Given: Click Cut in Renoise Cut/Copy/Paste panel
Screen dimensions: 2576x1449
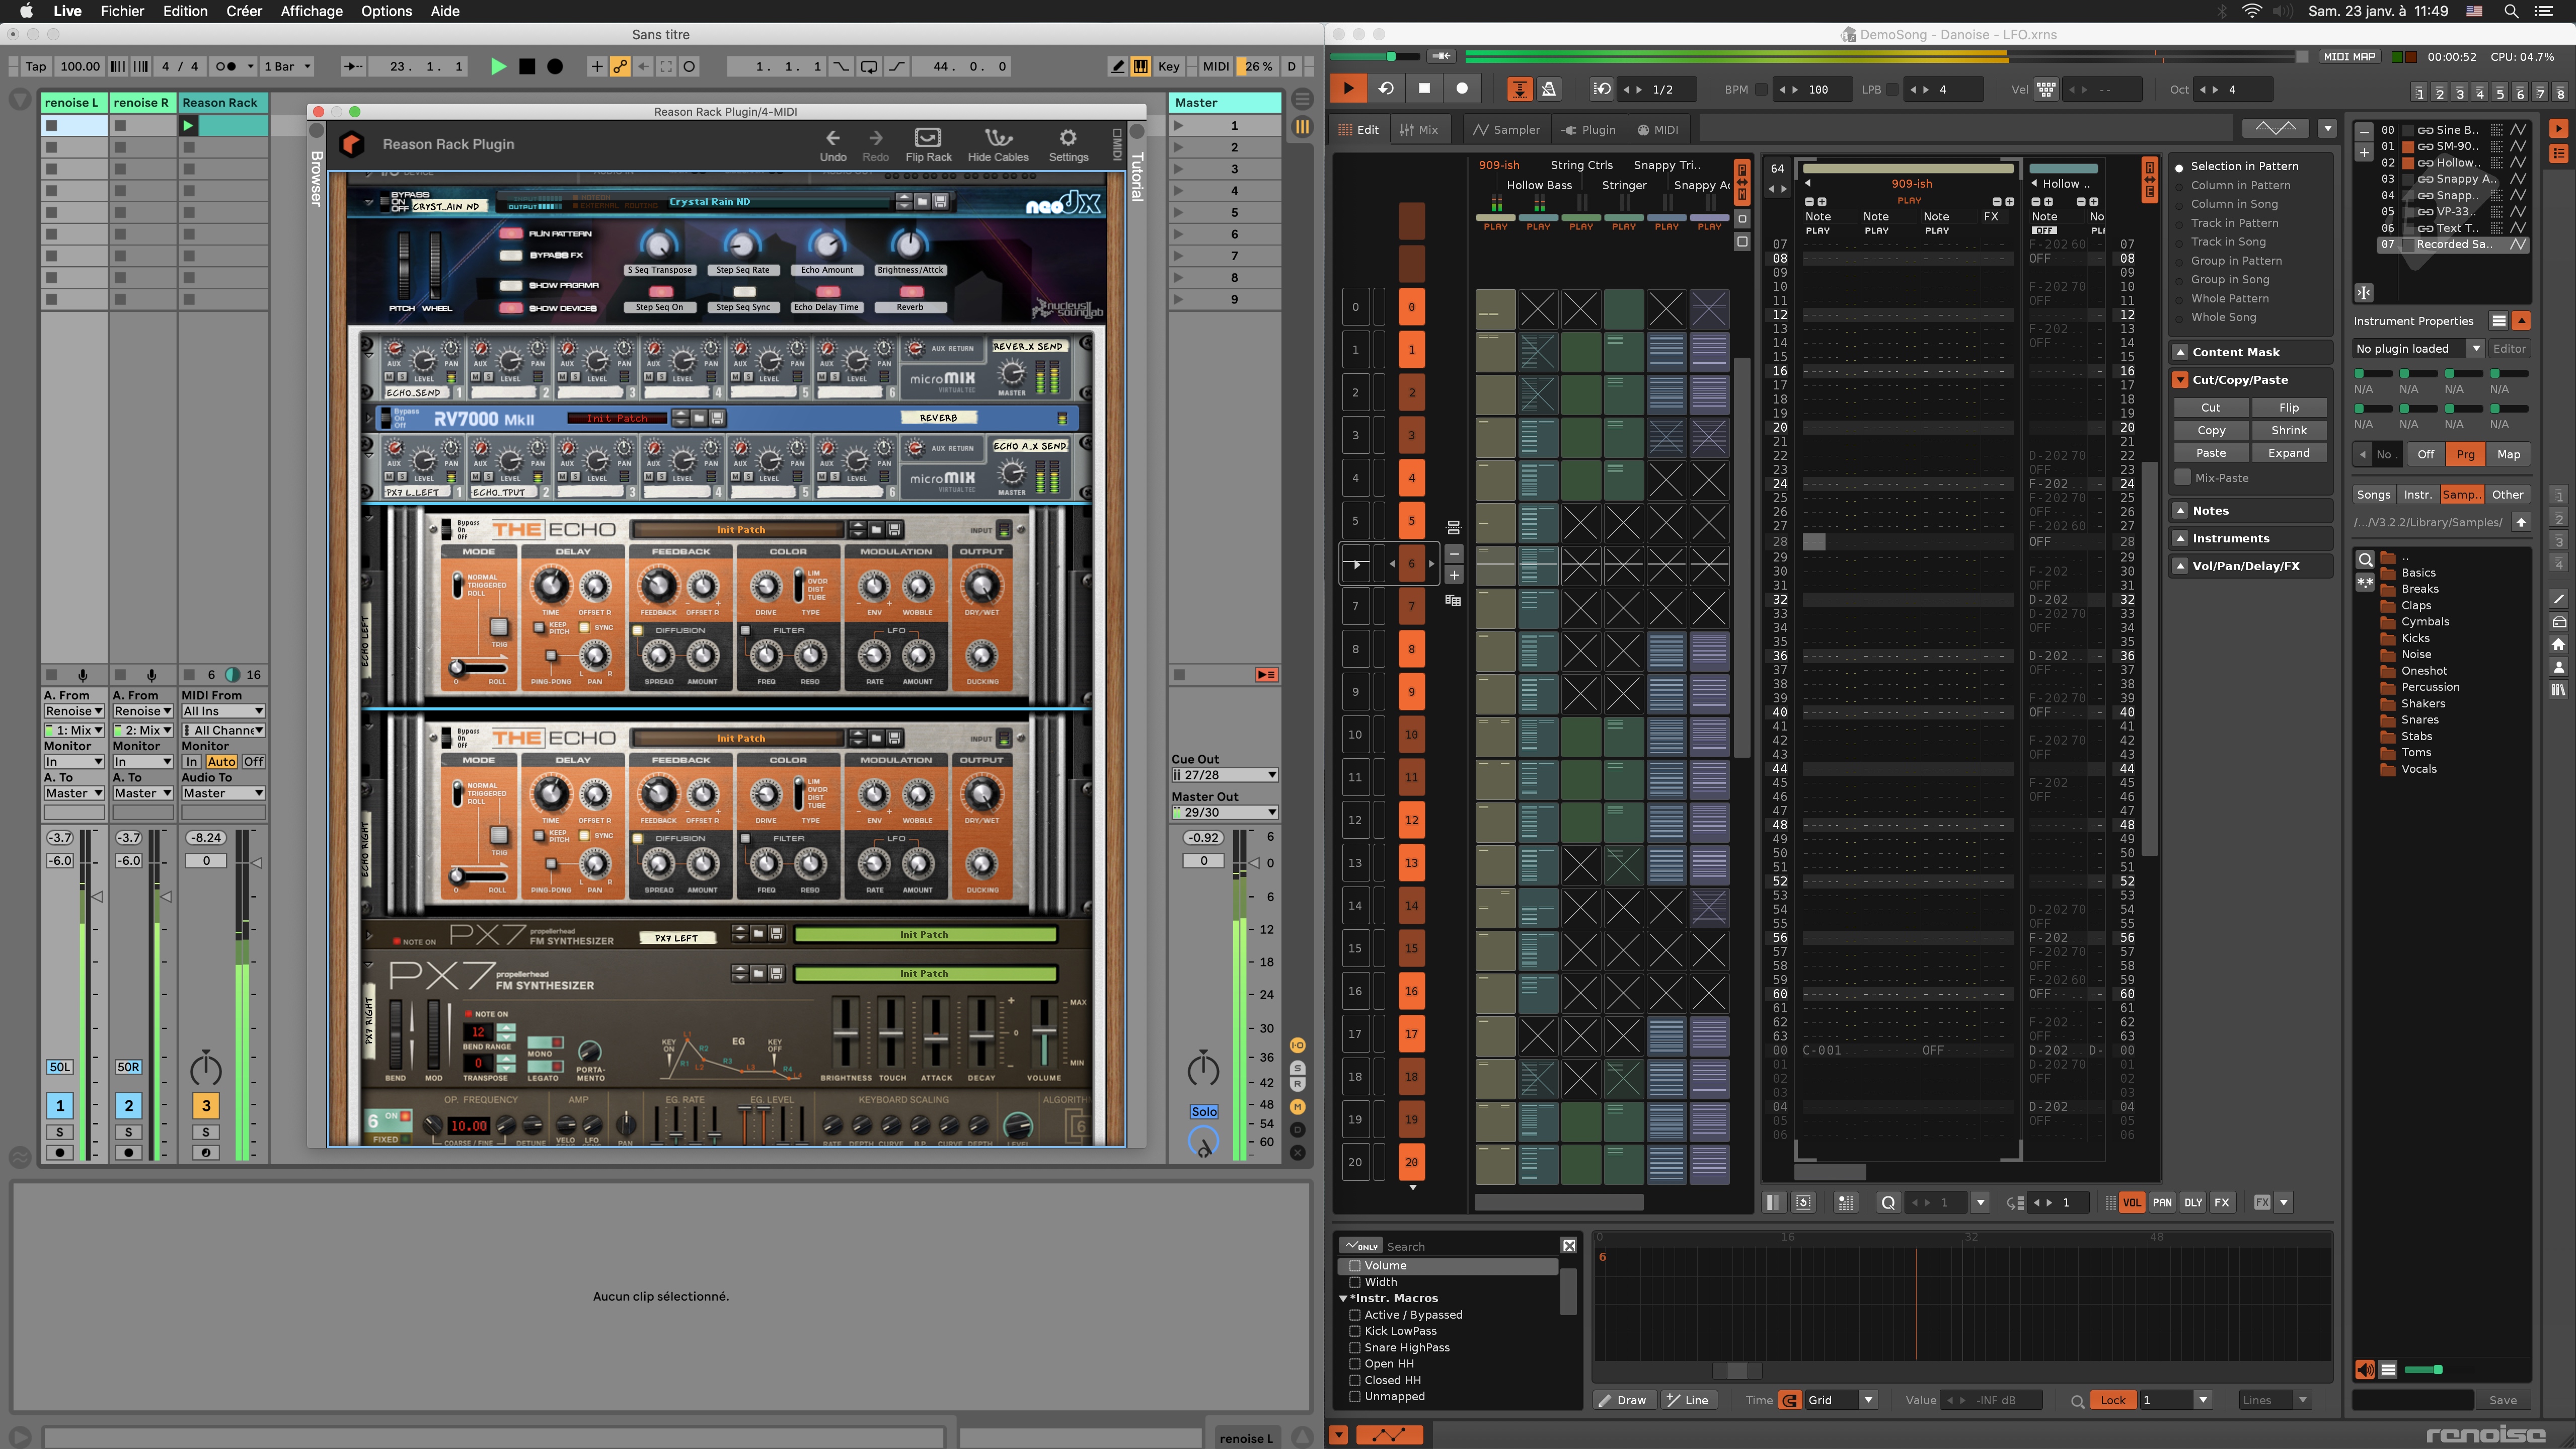Looking at the screenshot, I should (x=2210, y=408).
